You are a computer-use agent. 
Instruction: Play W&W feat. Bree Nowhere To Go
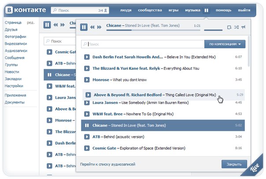point(87,114)
